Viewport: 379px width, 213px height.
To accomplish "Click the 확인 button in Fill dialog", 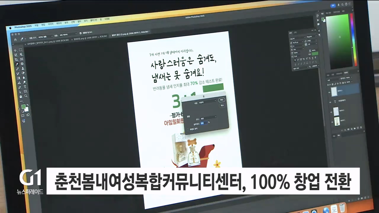I will tap(221, 100).
